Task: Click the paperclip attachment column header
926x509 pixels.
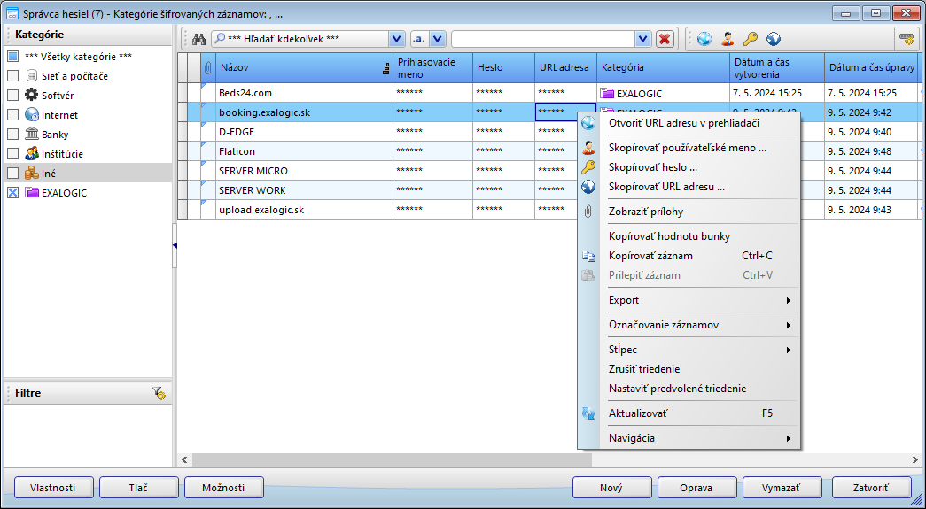Action: click(x=208, y=68)
